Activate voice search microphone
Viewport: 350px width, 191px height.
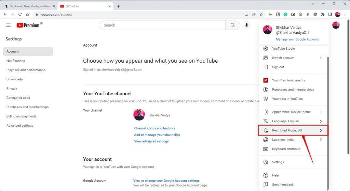pyautogui.click(x=247, y=25)
